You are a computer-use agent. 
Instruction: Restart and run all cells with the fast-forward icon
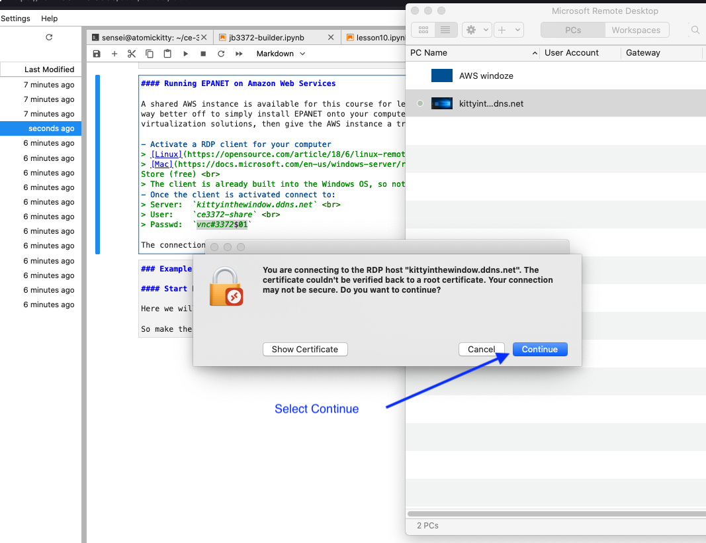pyautogui.click(x=239, y=54)
